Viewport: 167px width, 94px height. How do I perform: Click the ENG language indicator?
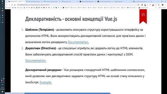(2, 85)
